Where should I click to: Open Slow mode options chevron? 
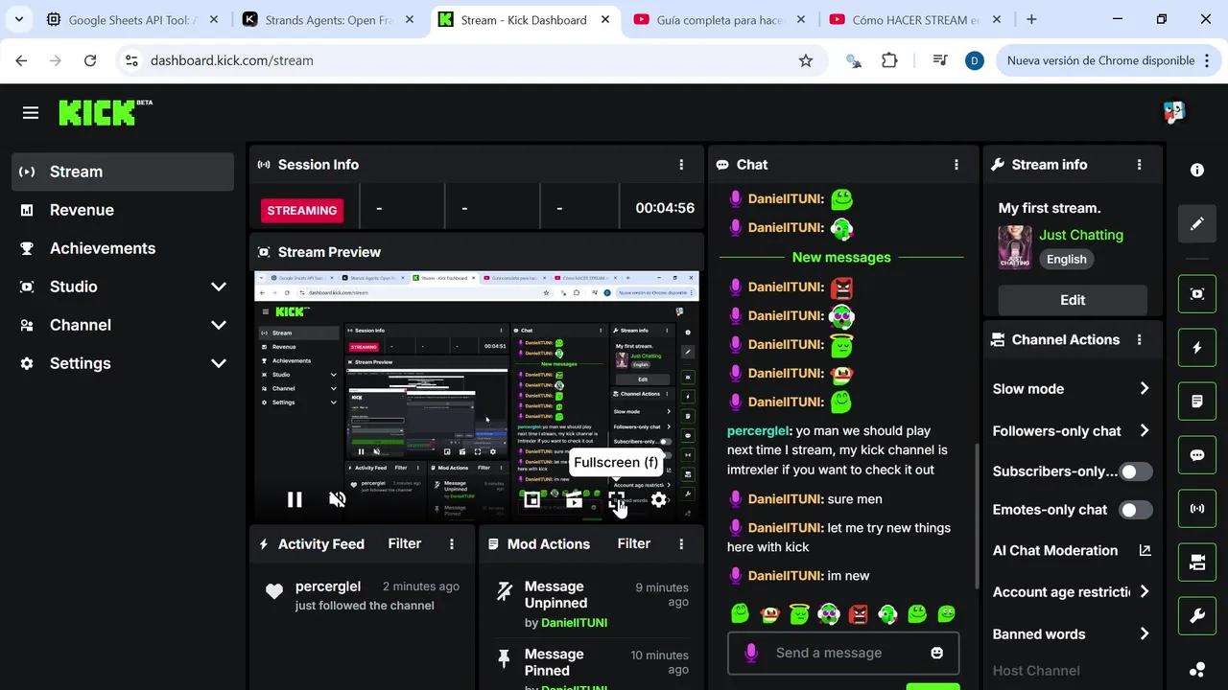pyautogui.click(x=1144, y=388)
